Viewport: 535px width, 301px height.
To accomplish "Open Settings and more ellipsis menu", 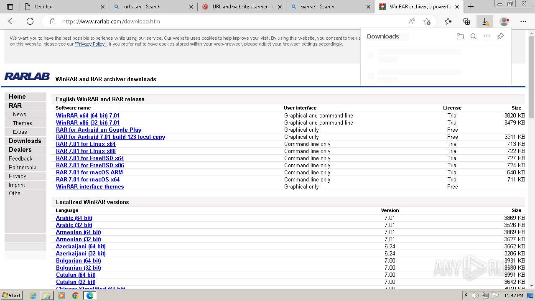I will 523,21.
